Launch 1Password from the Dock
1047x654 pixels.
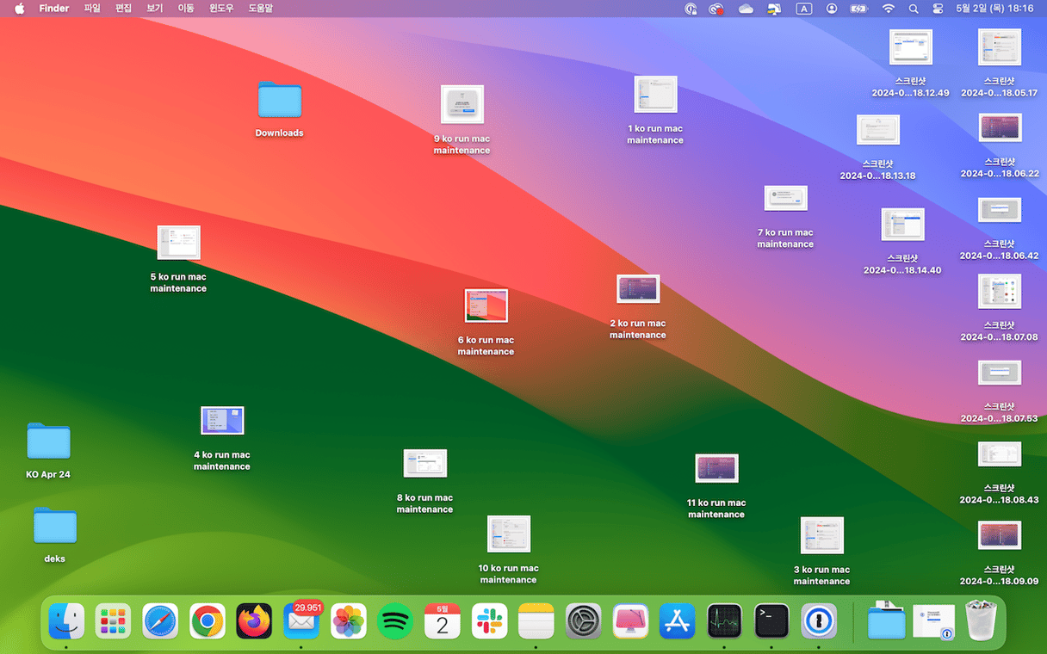(x=818, y=620)
